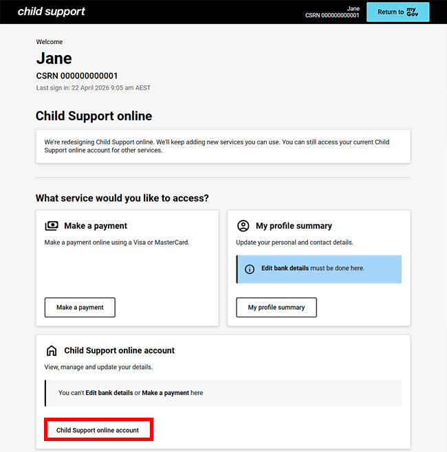This screenshot has width=447, height=452.
Task: Click the Child Support online account house icon
Action: pyautogui.click(x=52, y=350)
